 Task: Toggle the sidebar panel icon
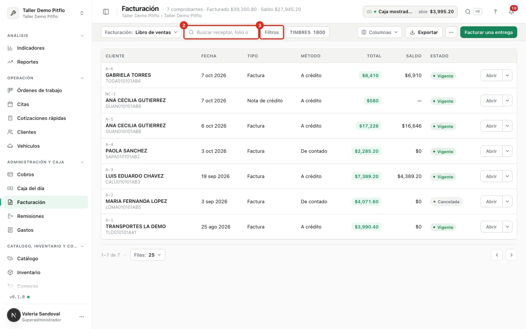coord(106,12)
